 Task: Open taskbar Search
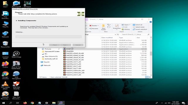[11, 103]
